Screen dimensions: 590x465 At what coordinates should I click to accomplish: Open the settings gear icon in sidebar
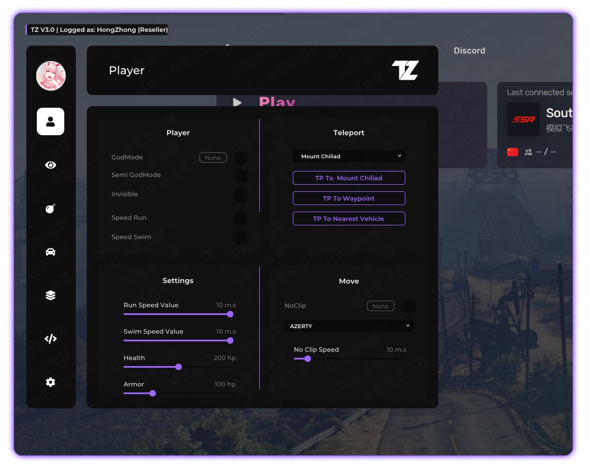(51, 382)
